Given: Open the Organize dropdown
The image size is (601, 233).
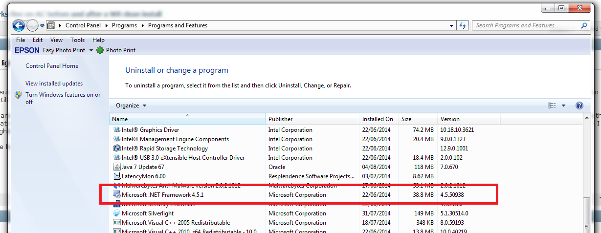Looking at the screenshot, I should pos(131,106).
